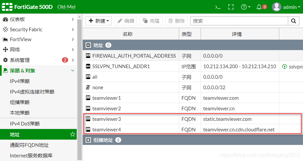Open 通配符FQDN地址 page

[x=29, y=145]
